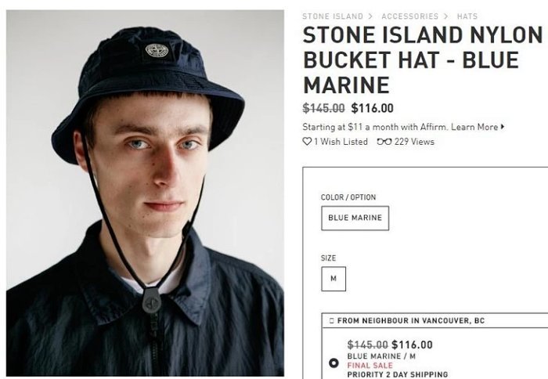548x379 pixels.
Task: Click the heart wish list icon
Action: click(307, 142)
